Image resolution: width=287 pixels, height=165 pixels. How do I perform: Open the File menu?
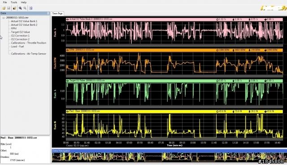pyautogui.click(x=5, y=2)
